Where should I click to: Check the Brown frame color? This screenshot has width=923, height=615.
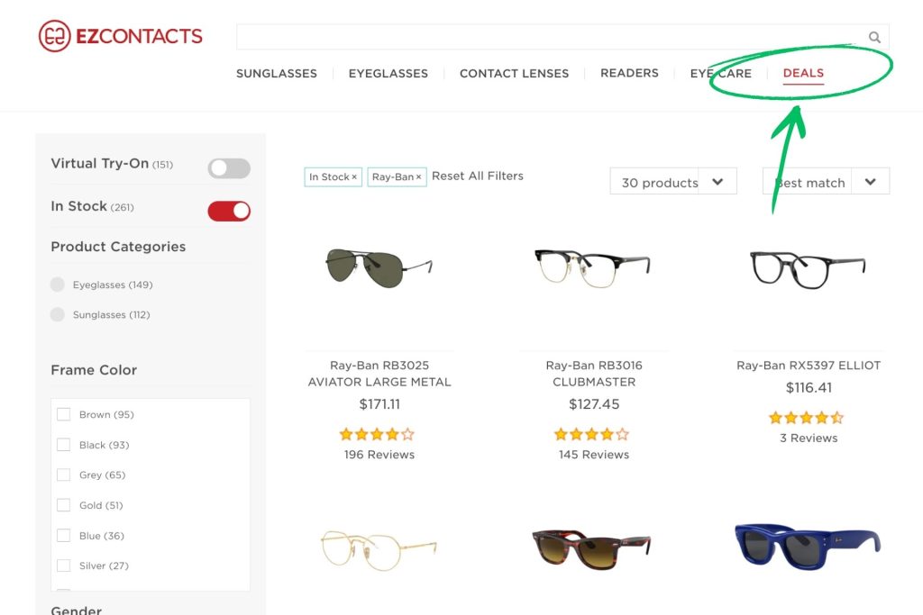click(64, 414)
